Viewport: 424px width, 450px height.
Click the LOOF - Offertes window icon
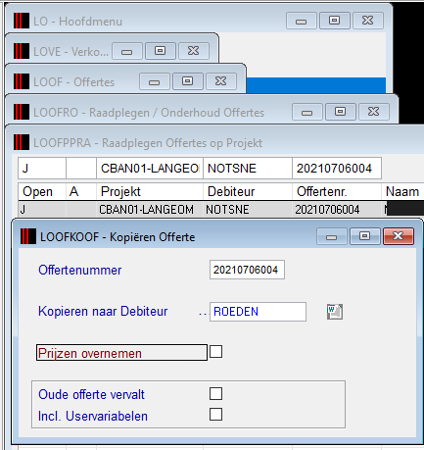(x=22, y=81)
